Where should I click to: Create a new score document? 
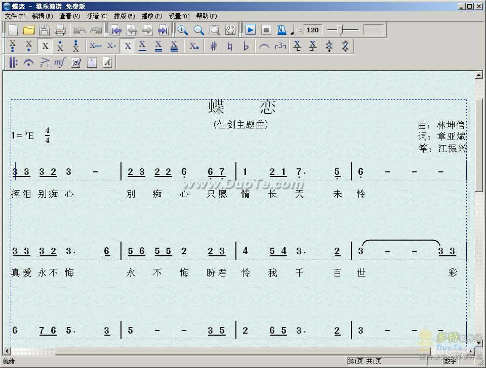pos(13,30)
